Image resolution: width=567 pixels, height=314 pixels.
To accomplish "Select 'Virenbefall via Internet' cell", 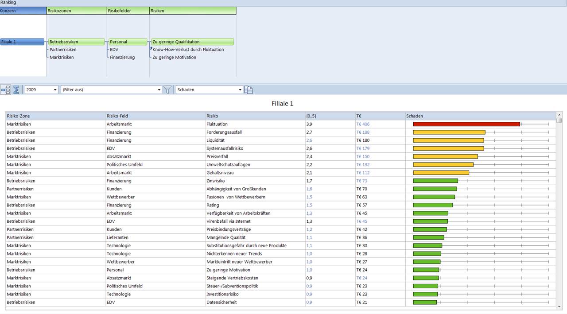I will tap(255, 221).
